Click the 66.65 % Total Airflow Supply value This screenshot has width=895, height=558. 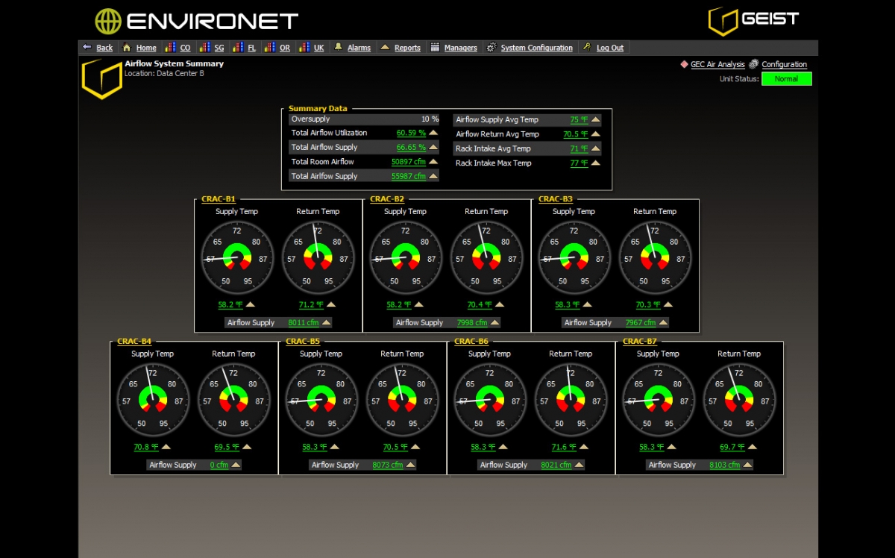(411, 148)
